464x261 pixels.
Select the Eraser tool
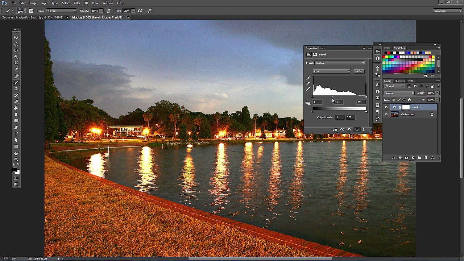pyautogui.click(x=16, y=101)
